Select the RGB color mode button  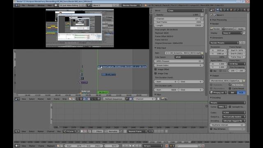(x=241, y=92)
